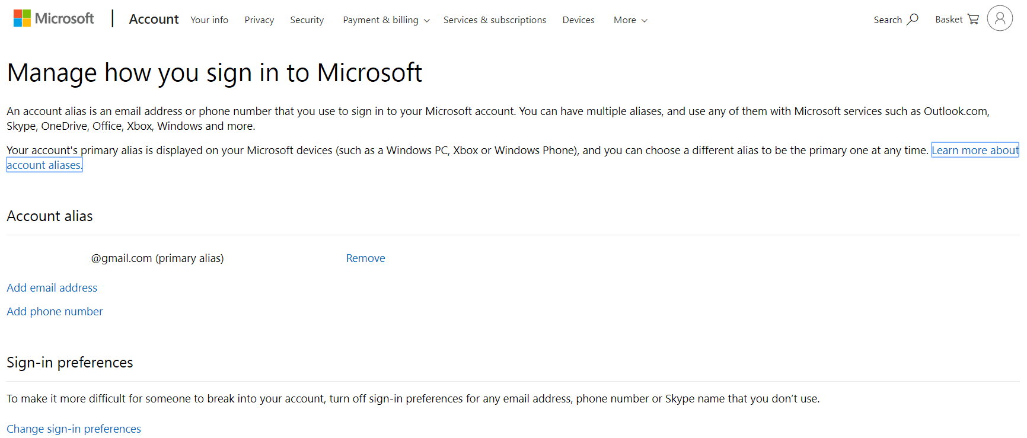The image size is (1027, 438).
Task: Click 'Manage how you sign in to Microsoft' title
Action: tap(215, 73)
